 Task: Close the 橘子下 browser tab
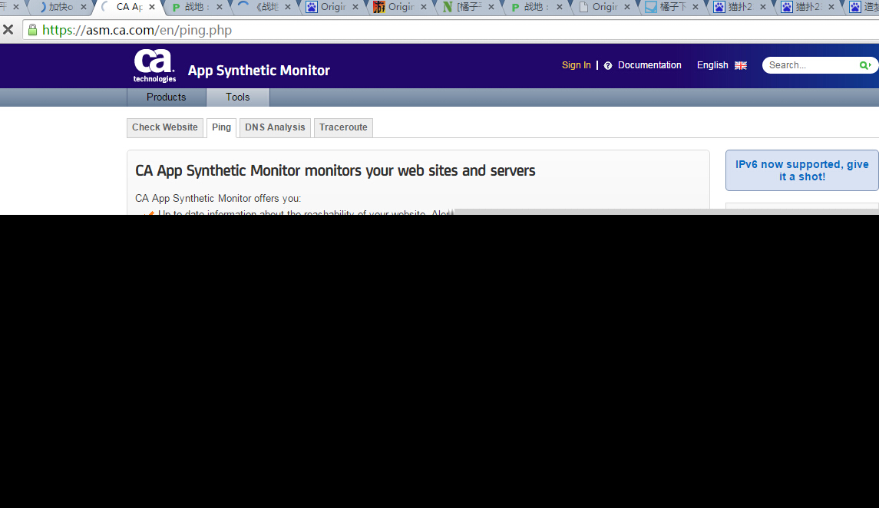[x=695, y=7]
